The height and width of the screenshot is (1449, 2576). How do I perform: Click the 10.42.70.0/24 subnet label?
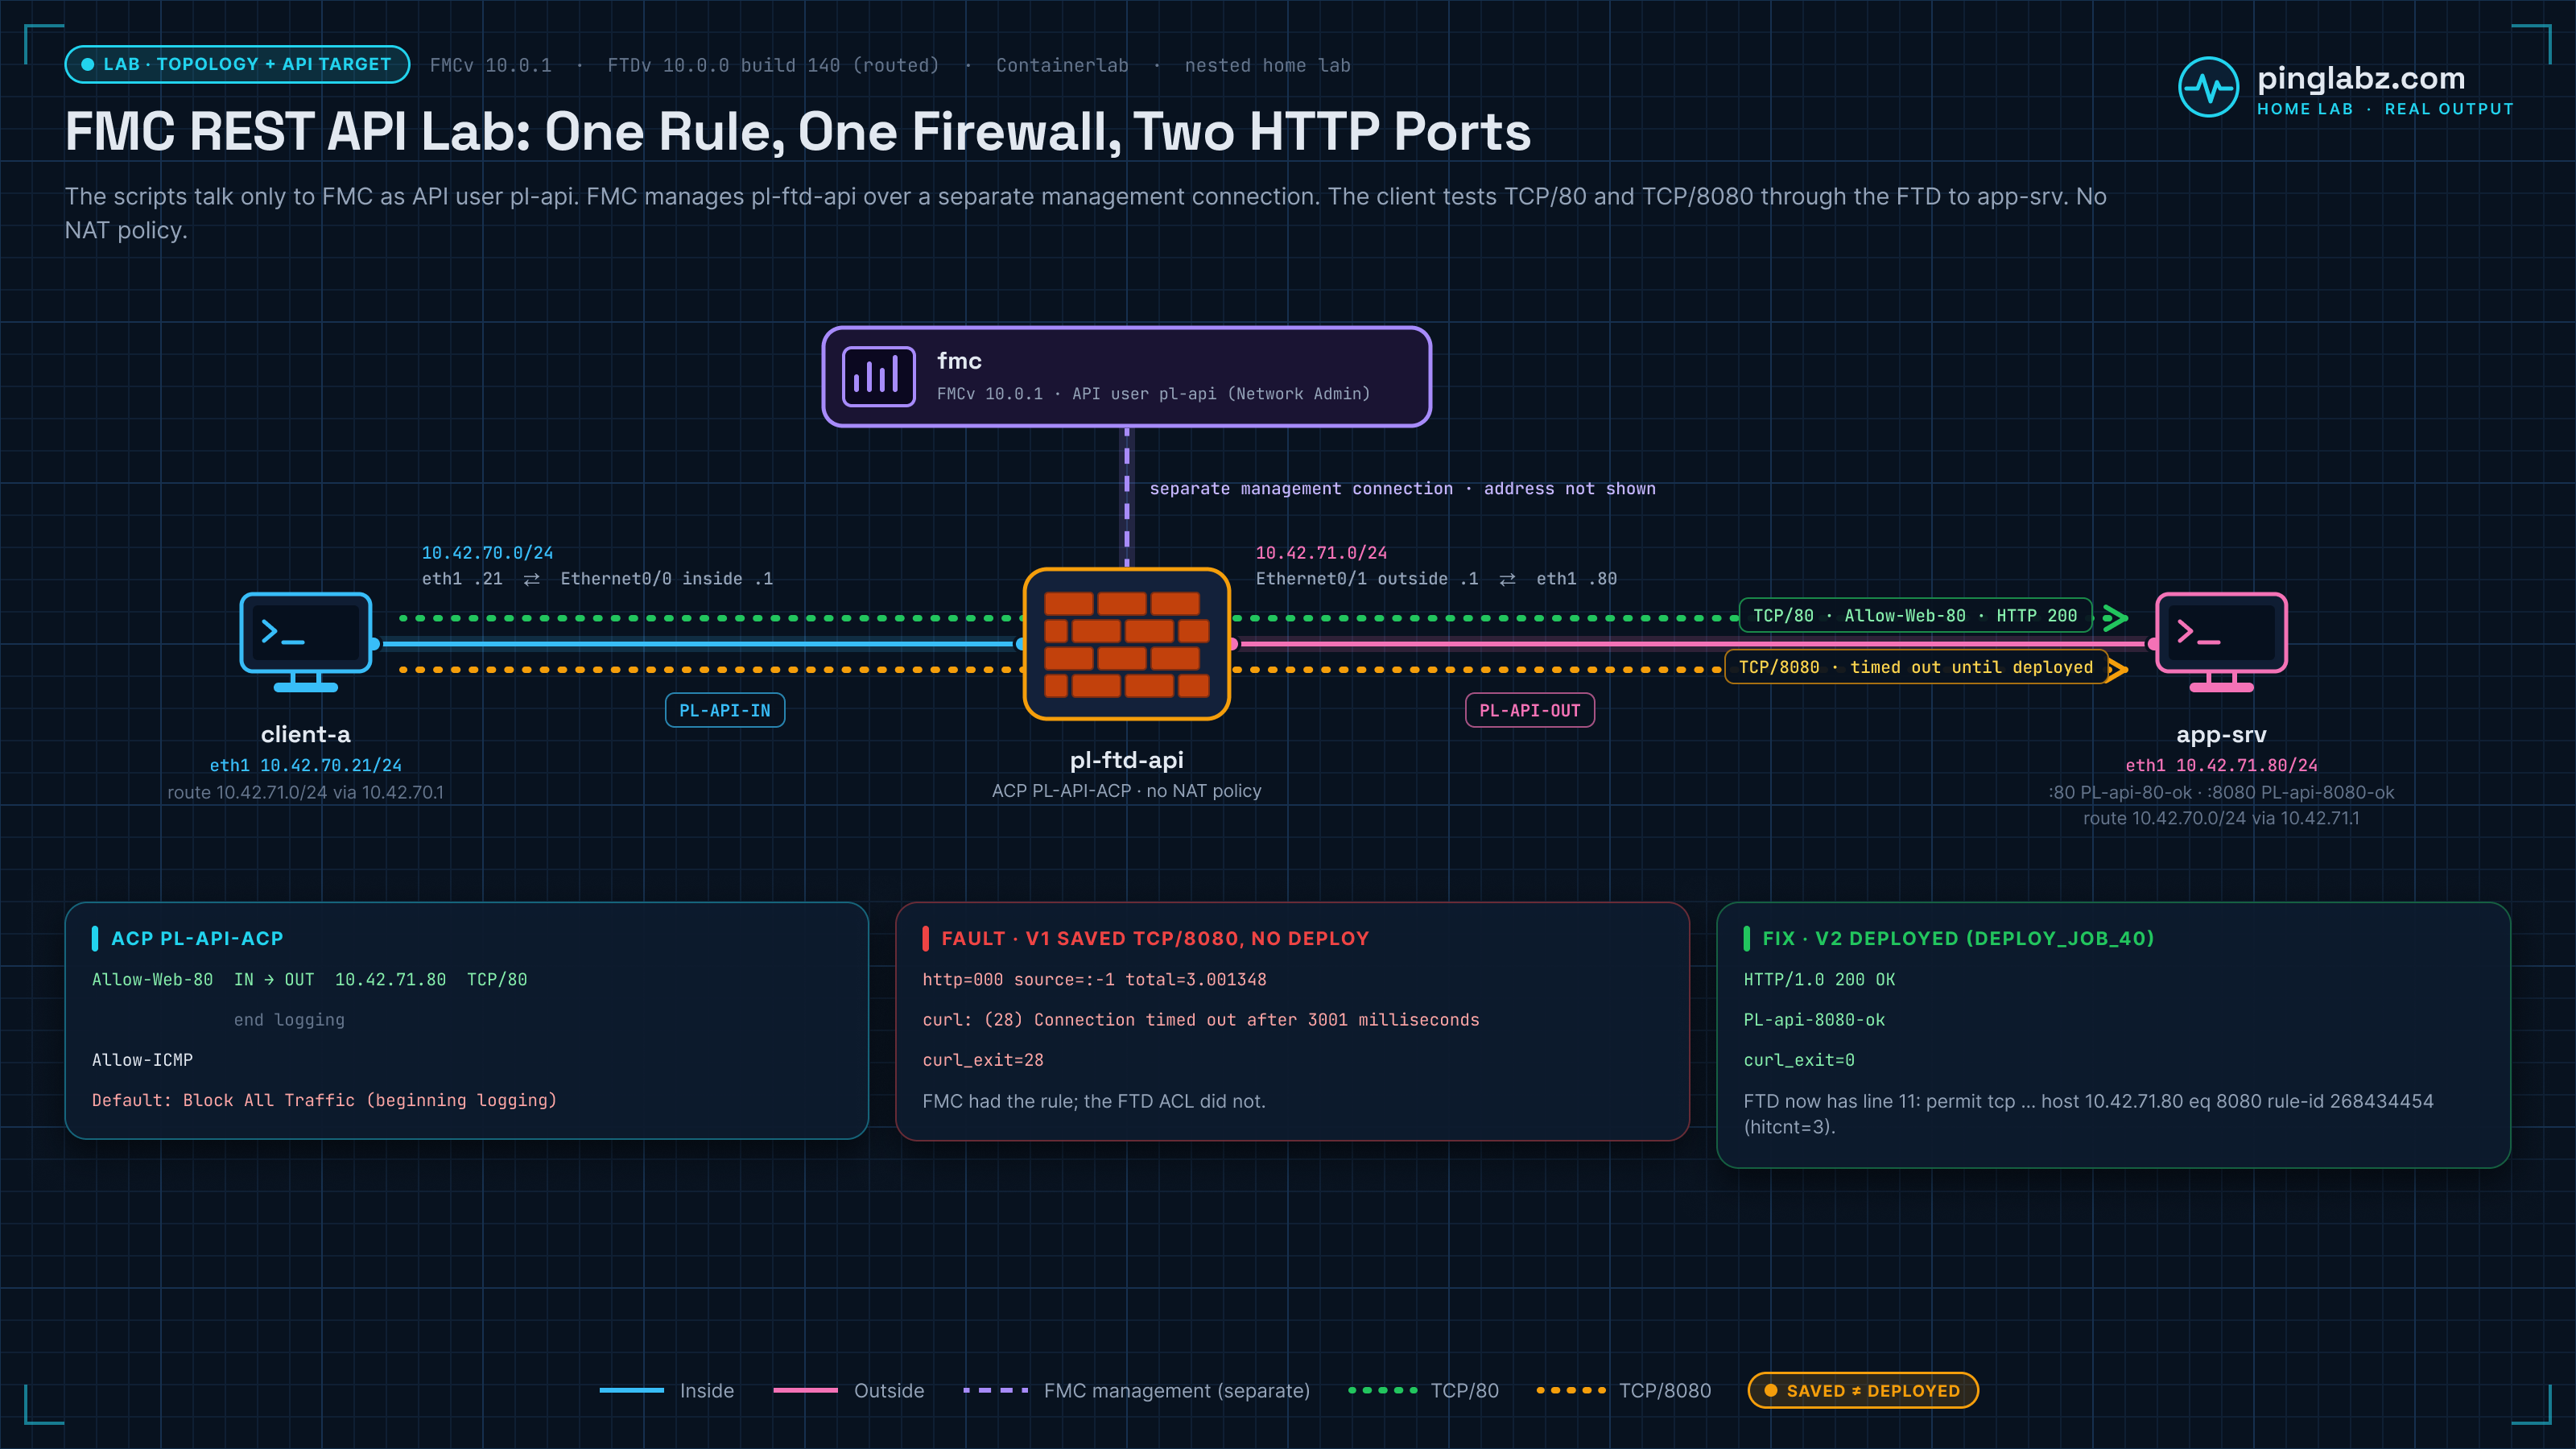pos(487,553)
